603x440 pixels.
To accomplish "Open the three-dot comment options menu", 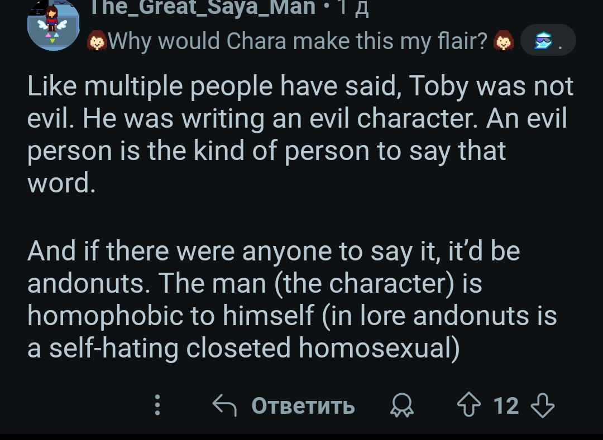I will coord(157,405).
